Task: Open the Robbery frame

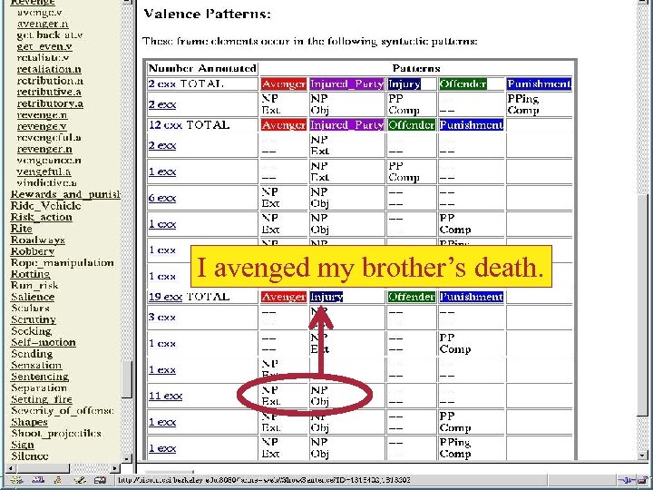Action: [33, 251]
